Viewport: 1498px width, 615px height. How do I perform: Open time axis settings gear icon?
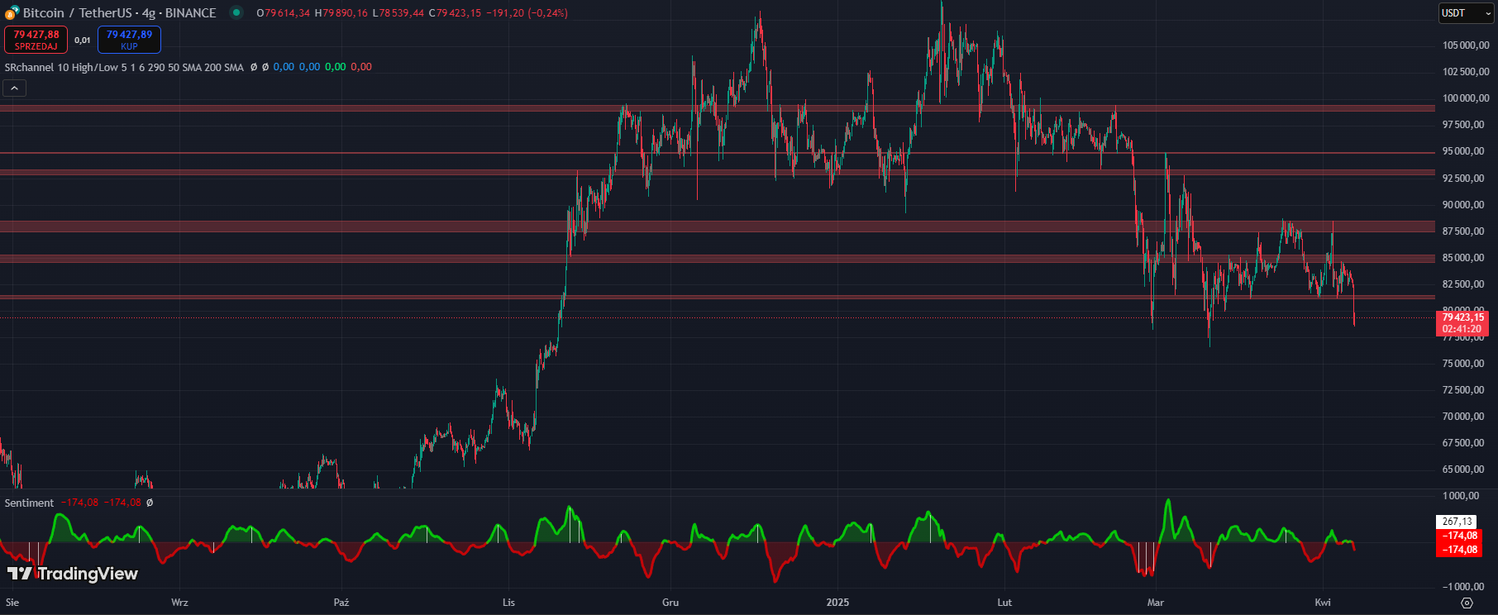click(x=1467, y=603)
